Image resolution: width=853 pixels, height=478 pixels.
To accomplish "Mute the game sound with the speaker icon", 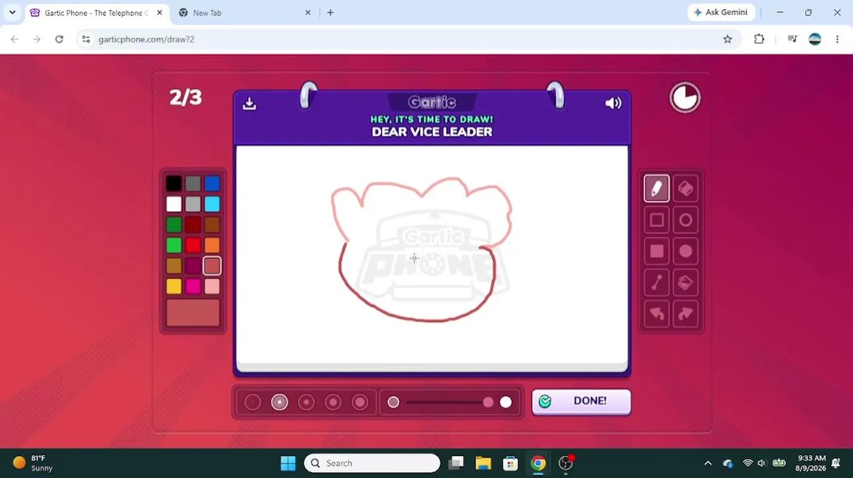I will coord(613,103).
